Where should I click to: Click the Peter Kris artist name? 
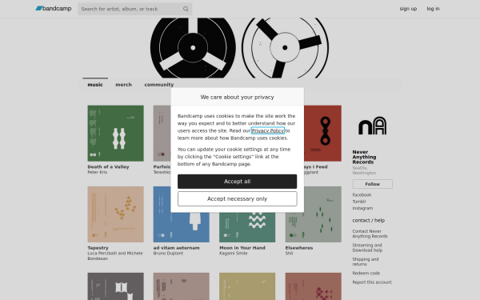tap(98, 172)
